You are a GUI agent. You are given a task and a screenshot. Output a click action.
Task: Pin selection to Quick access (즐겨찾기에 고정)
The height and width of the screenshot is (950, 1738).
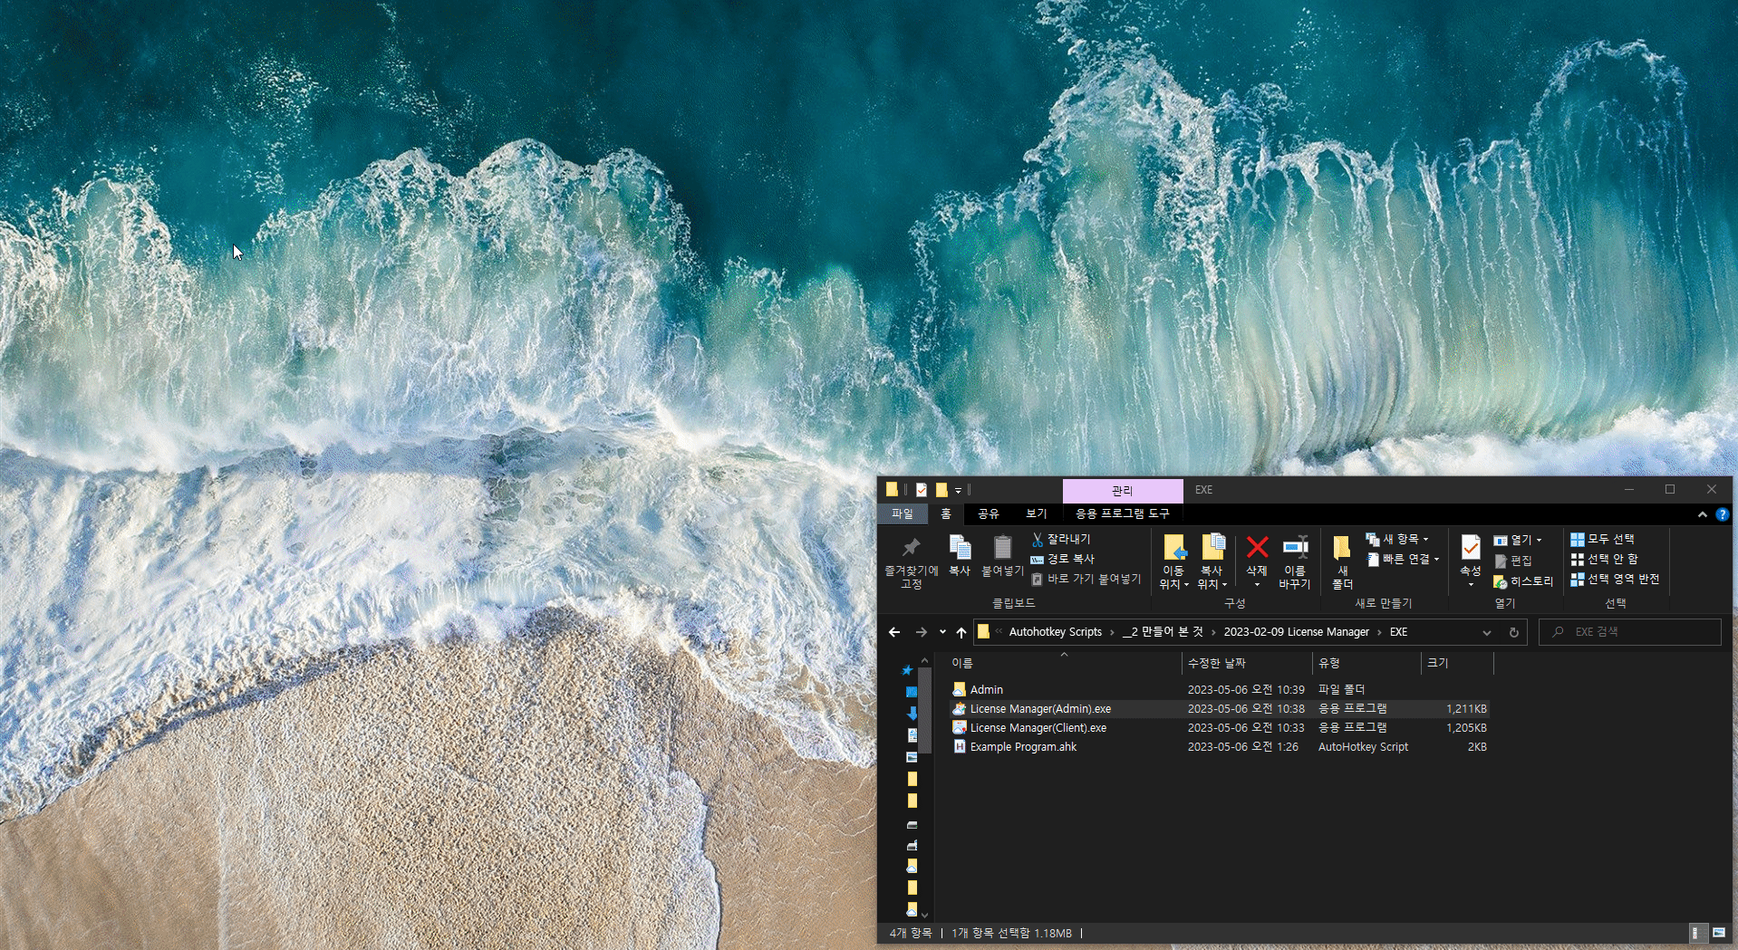pyautogui.click(x=911, y=562)
